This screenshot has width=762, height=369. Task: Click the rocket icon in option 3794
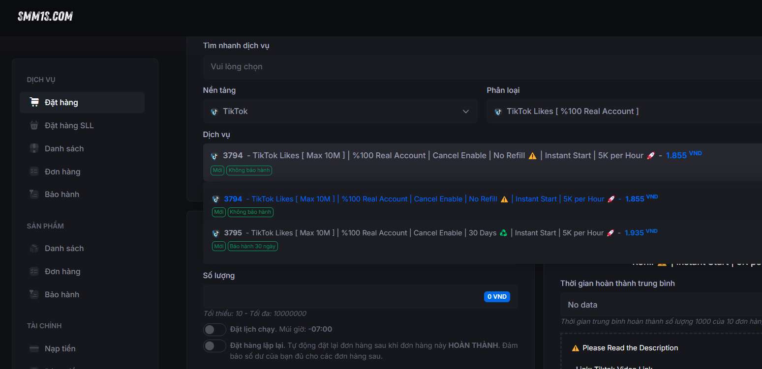click(611, 199)
